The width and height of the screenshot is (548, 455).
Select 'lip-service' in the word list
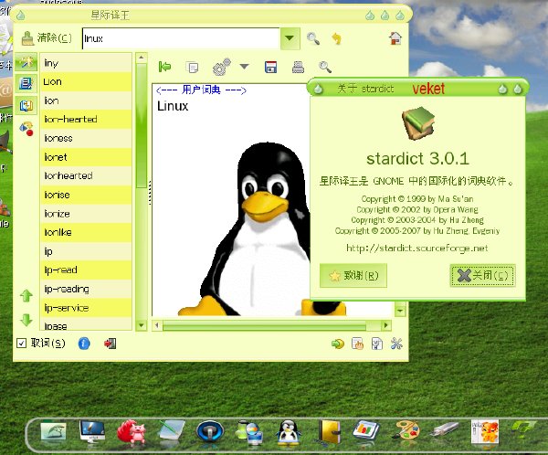(86, 308)
